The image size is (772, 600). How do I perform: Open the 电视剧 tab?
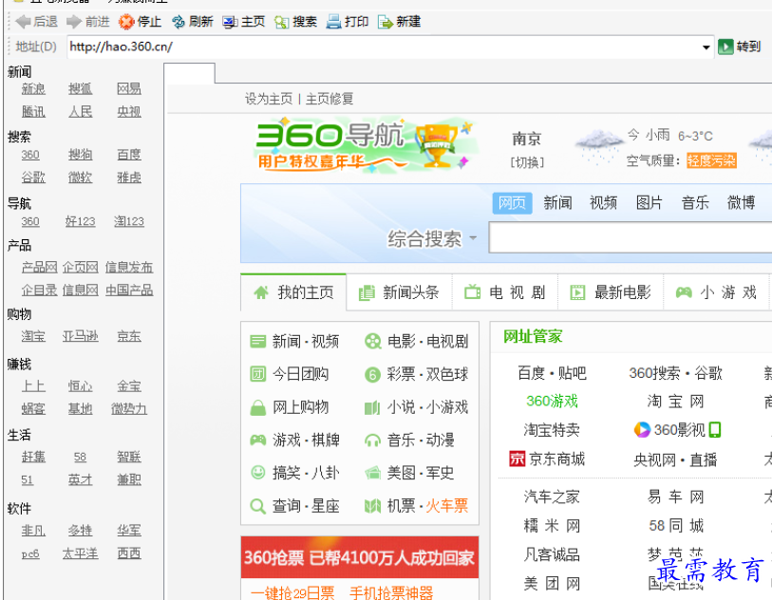pos(505,292)
